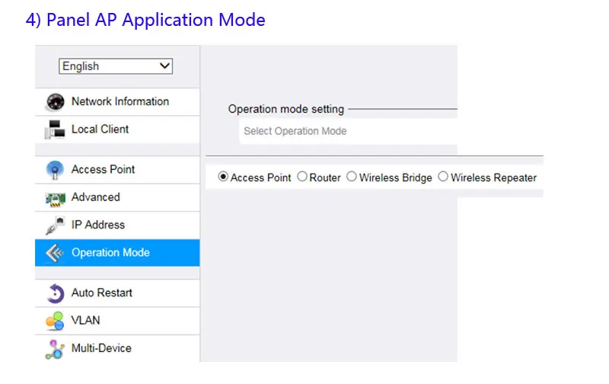Click the VLAN colored circles icon
This screenshot has width=609, height=384.
tap(55, 321)
